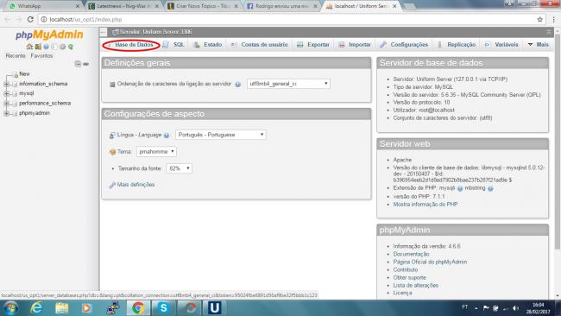Toggle the navigation panel link icon
Viewport: 561px width, 316px height.
tap(85, 64)
